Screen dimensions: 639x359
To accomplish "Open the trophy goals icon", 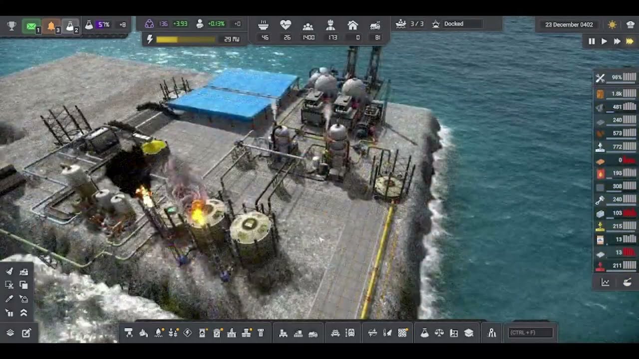I will pos(11,25).
